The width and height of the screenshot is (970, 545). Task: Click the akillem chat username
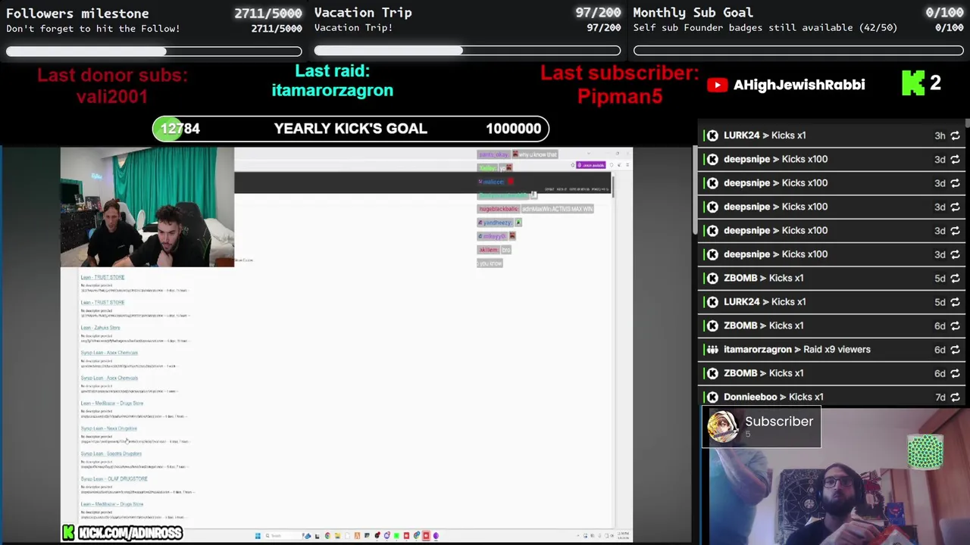(x=488, y=250)
